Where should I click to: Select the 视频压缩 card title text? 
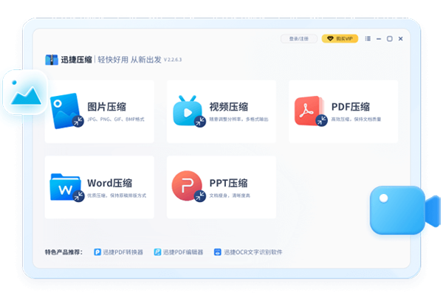[227, 106]
